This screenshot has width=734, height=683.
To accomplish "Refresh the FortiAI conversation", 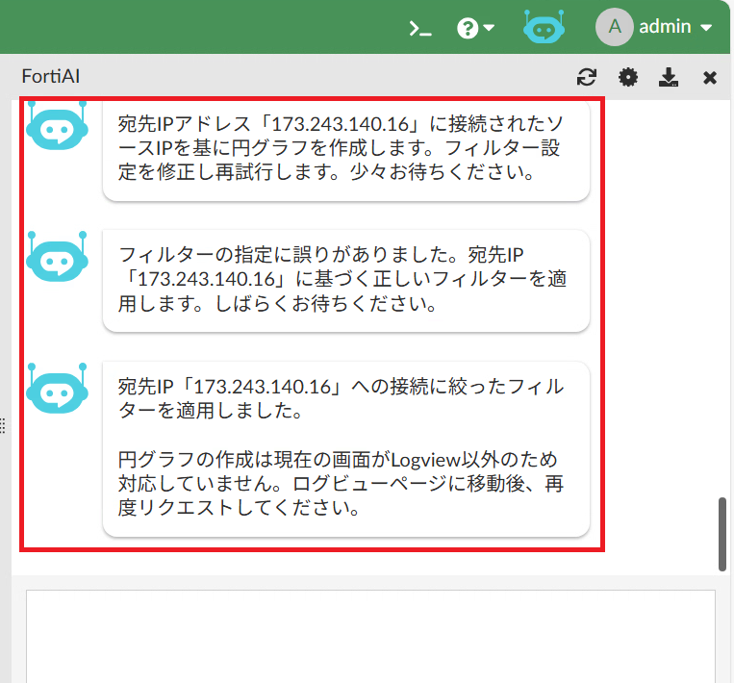I will coord(586,78).
